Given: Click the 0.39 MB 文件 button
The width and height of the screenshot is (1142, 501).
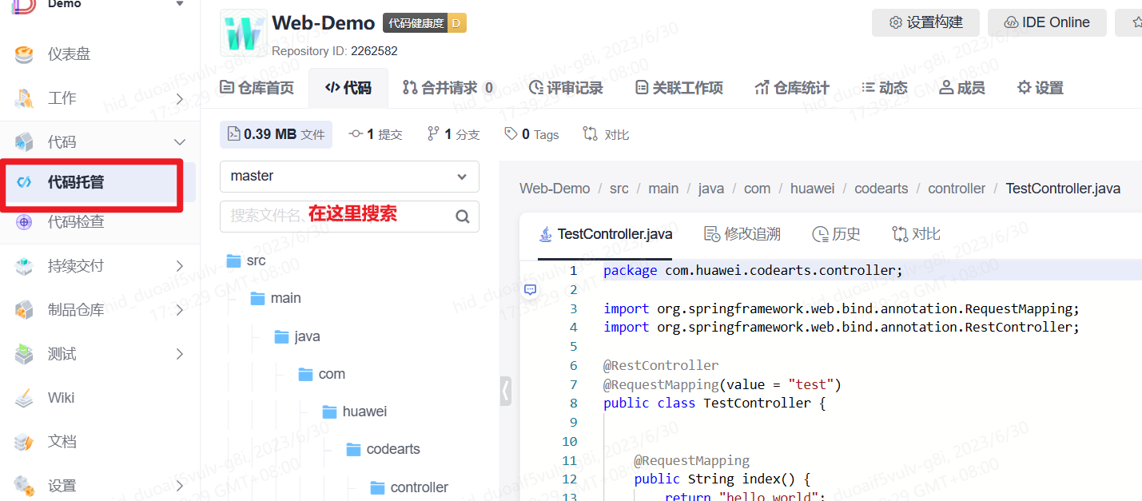Looking at the screenshot, I should click(276, 134).
